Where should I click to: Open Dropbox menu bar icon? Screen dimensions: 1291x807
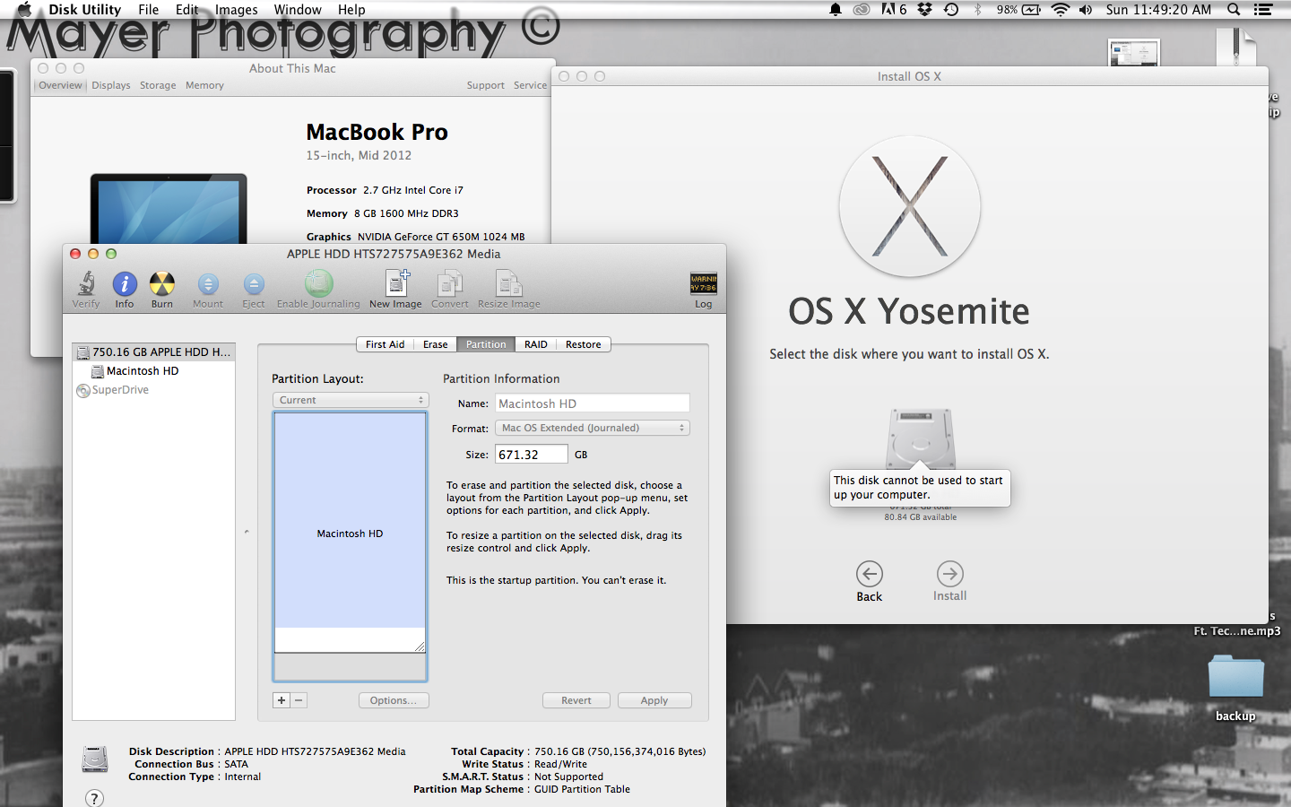[925, 10]
